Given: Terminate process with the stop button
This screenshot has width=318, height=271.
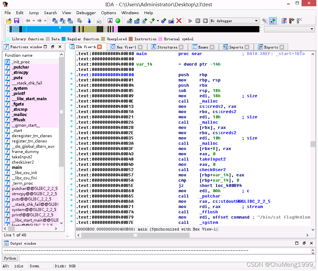Looking at the screenshot, I should click(x=205, y=21).
